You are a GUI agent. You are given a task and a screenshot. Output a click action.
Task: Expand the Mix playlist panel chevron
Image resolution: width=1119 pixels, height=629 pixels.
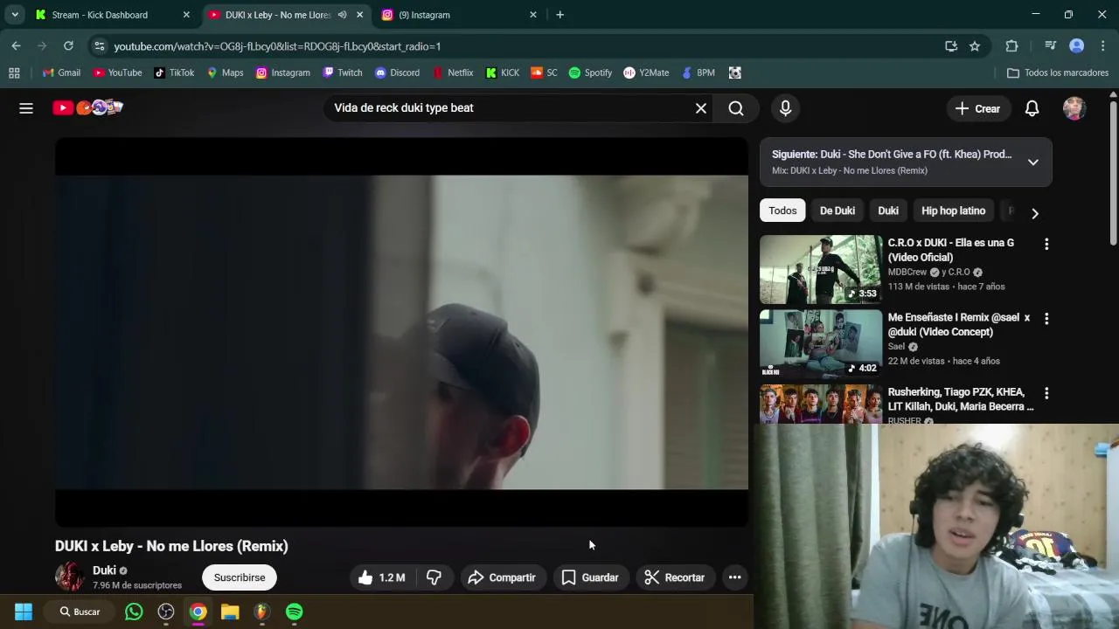[1033, 162]
